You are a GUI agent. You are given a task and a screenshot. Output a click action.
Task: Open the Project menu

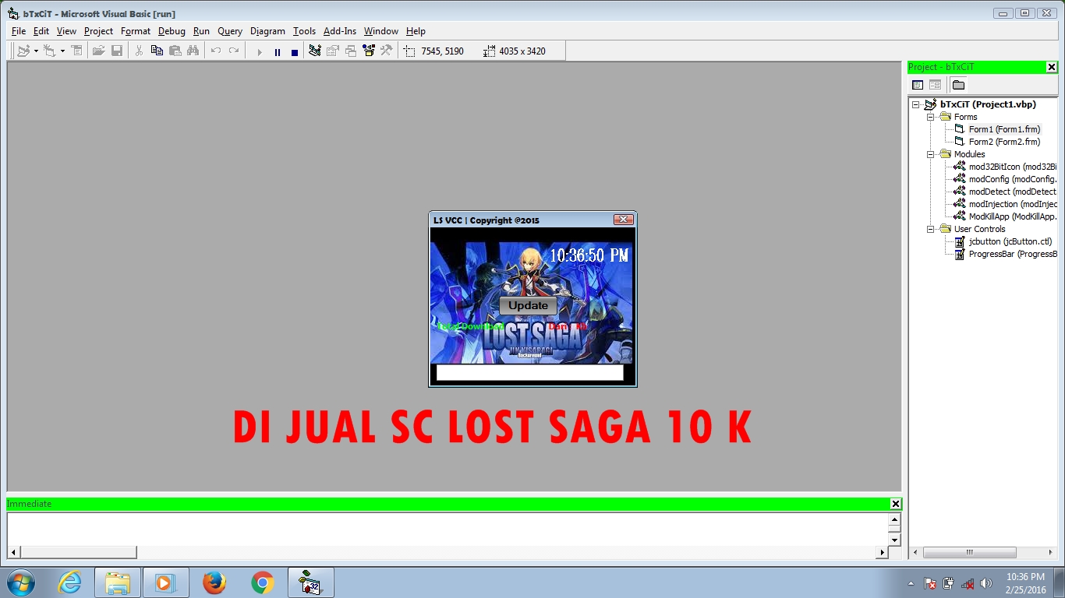pos(98,31)
